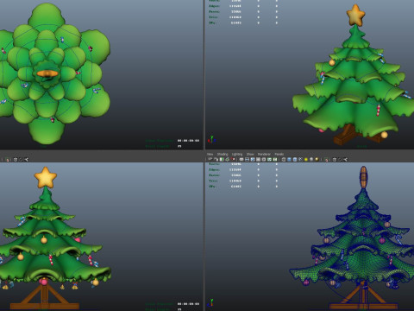Image resolution: width=414 pixels, height=311 pixels.
Task: Toggle Isolate Select in front view toolbar
Action: click(7, 159)
